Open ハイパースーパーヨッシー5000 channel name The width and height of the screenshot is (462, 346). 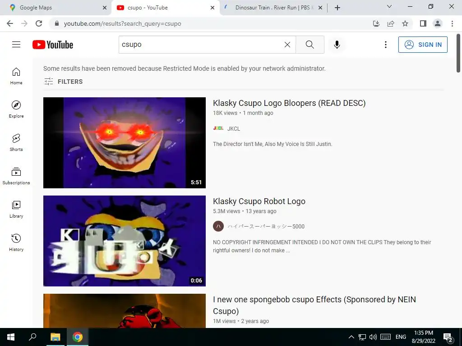tap(266, 227)
